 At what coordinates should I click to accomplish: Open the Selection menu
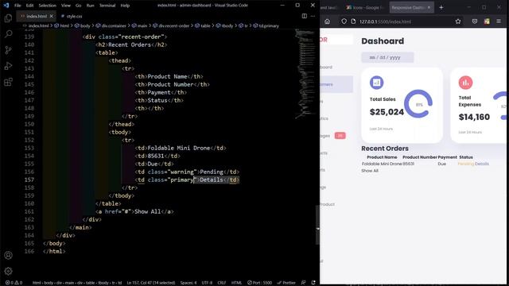(x=48, y=6)
